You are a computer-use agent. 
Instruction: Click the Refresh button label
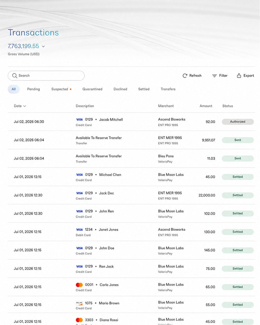click(195, 76)
